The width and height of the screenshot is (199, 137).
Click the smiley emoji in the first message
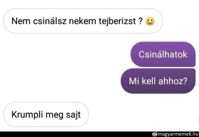pyautogui.click(x=150, y=21)
